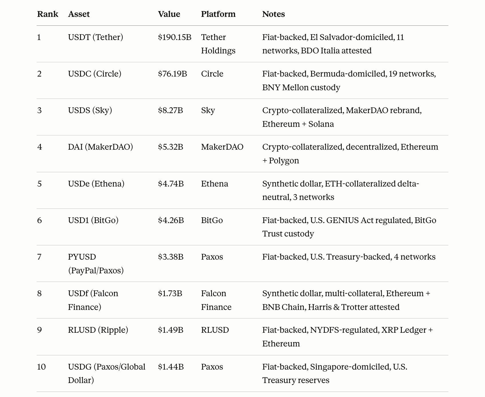Click the $1.49B value cell
Image resolution: width=485 pixels, height=397 pixels.
(x=170, y=330)
